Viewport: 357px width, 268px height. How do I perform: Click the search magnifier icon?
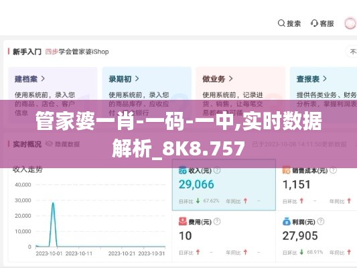tap(281, 23)
